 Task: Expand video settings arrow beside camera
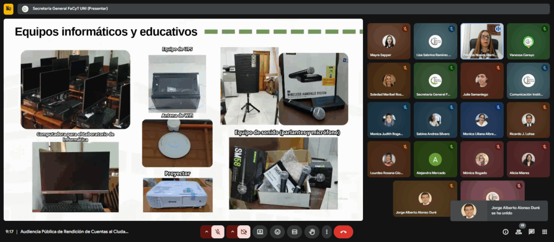(232, 232)
